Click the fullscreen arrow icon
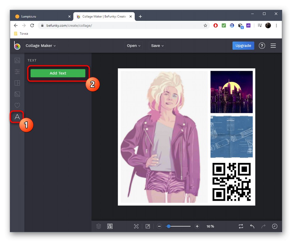 point(148,226)
